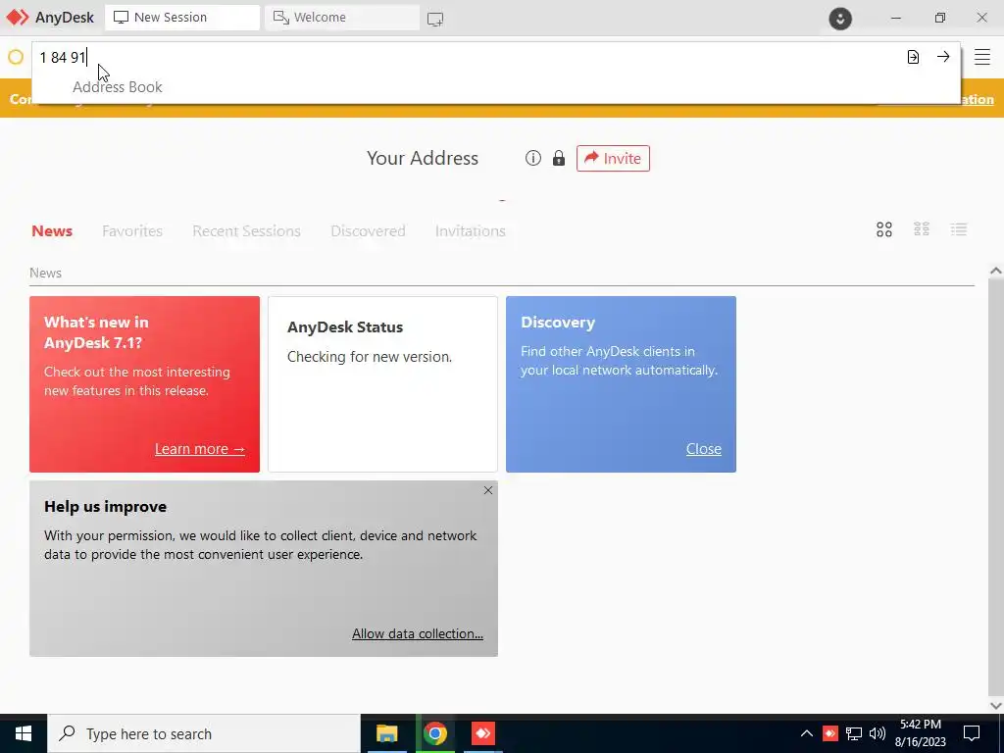The width and height of the screenshot is (1004, 753).
Task: Select the News tab
Action: (x=52, y=231)
